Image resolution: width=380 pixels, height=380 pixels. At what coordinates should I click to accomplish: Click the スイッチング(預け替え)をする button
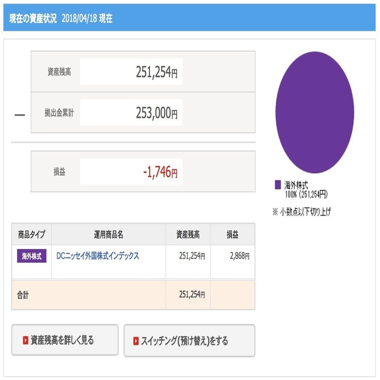(x=190, y=341)
